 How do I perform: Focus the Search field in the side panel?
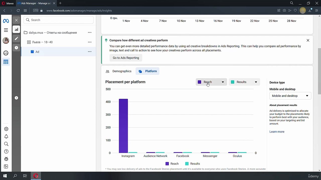[x=58, y=20]
